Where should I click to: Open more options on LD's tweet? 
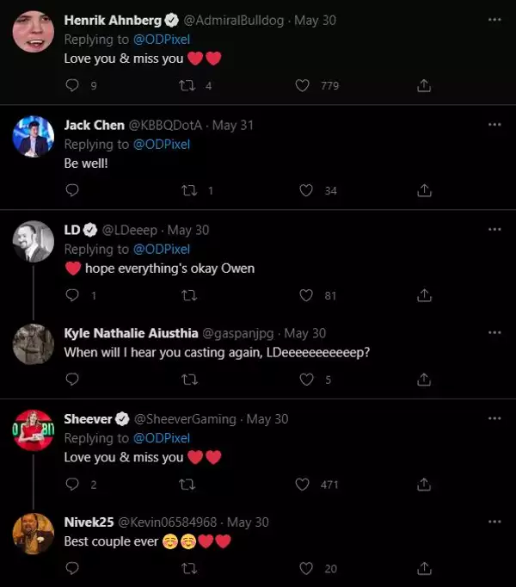tap(494, 230)
